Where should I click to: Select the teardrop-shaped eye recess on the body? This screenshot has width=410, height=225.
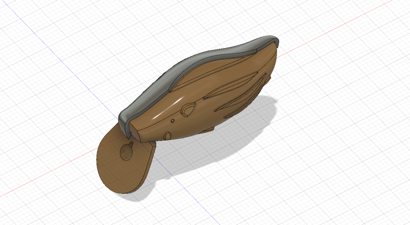pos(188,110)
